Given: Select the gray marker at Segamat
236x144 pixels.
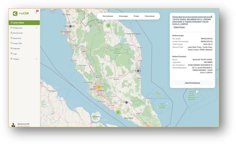Looking at the screenshot, I should (x=127, y=102).
